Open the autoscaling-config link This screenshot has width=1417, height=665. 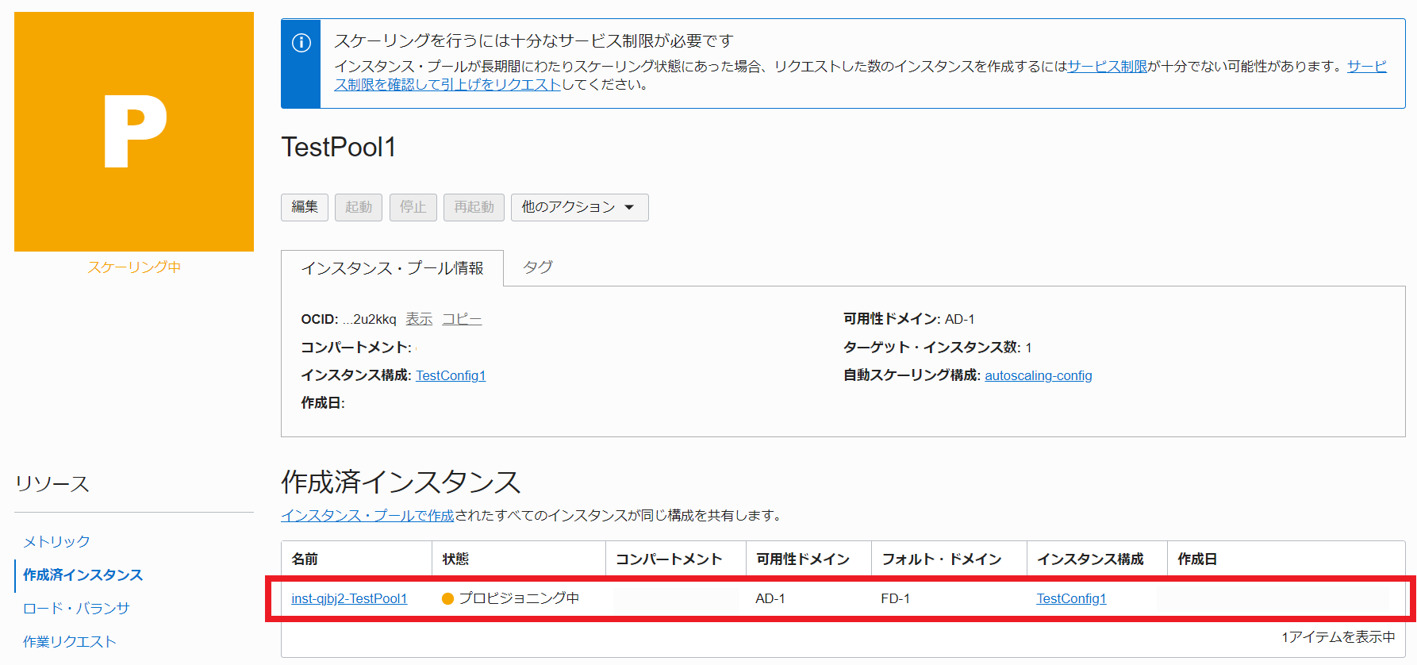point(1038,375)
